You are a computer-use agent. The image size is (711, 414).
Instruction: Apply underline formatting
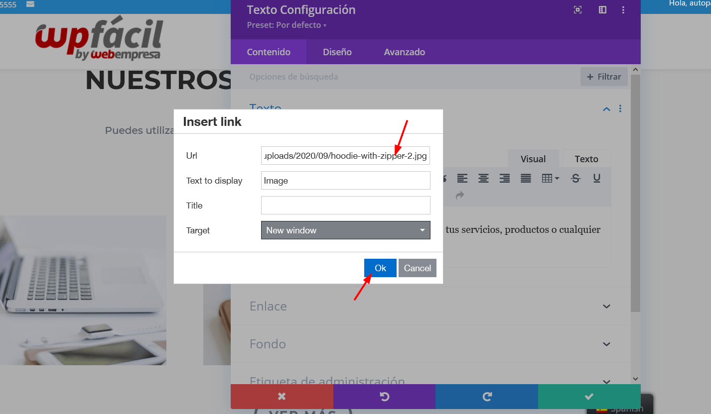pyautogui.click(x=597, y=178)
